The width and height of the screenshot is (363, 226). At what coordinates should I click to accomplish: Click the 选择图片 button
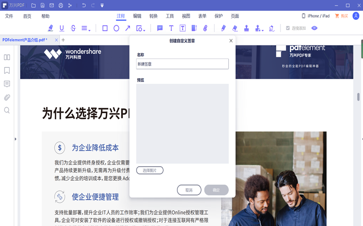point(150,170)
